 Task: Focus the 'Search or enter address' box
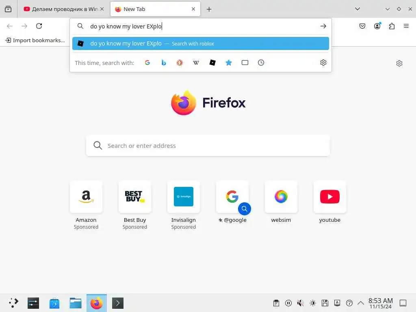pos(208,146)
